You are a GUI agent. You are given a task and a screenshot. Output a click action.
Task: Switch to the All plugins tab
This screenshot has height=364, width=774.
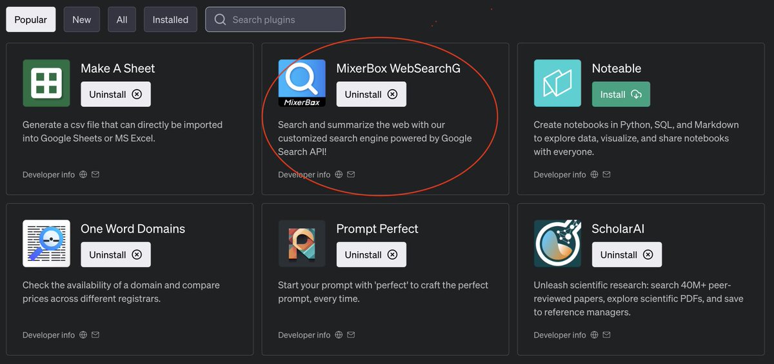pos(122,19)
